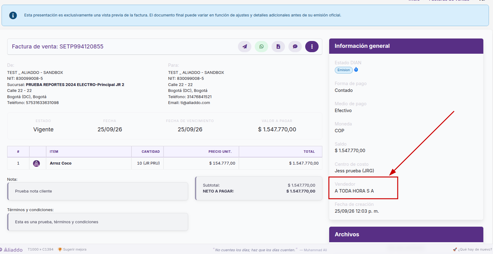The image size is (493, 254).
Task: Click the COP currency value
Action: tap(339, 131)
